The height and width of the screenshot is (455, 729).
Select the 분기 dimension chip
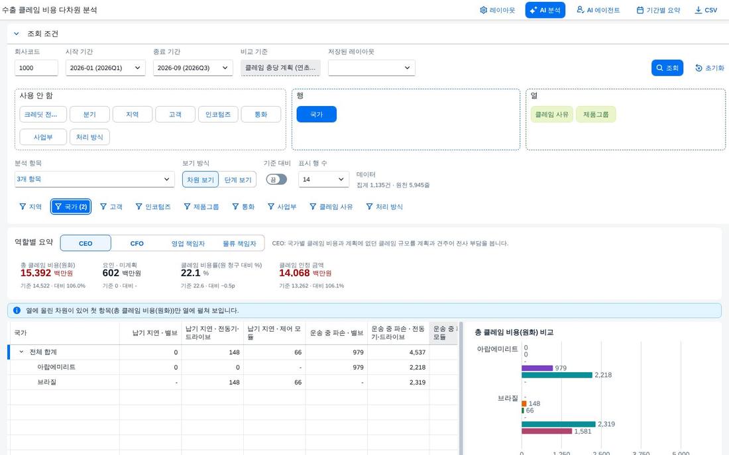coord(89,115)
